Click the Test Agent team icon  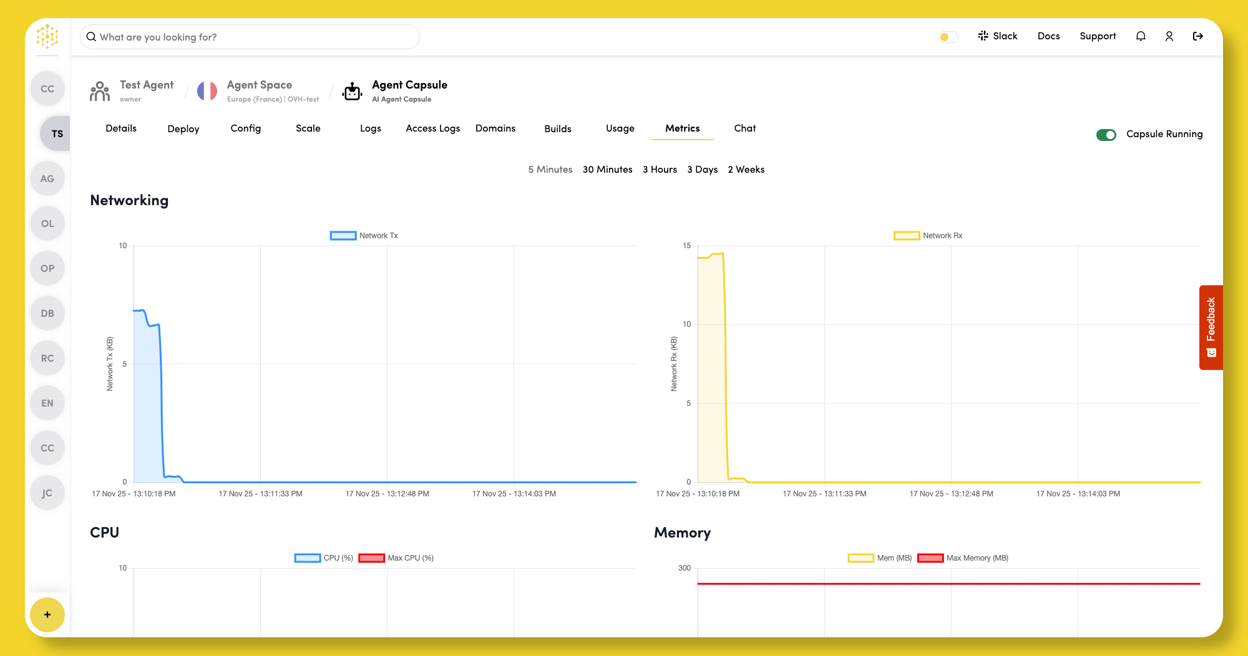click(100, 92)
